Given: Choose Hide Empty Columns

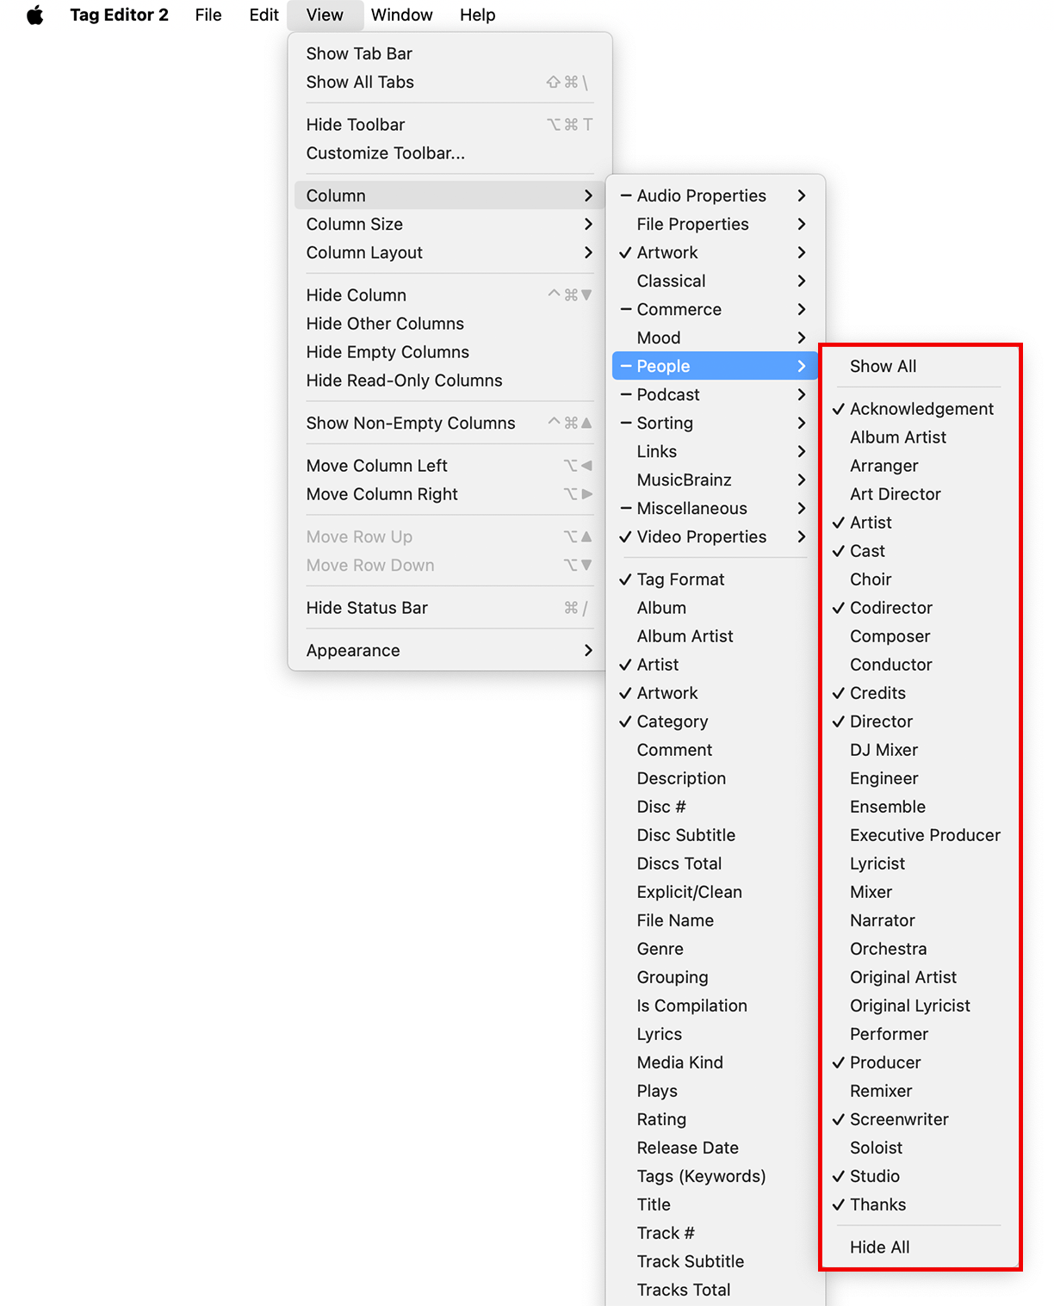Looking at the screenshot, I should (x=449, y=352).
